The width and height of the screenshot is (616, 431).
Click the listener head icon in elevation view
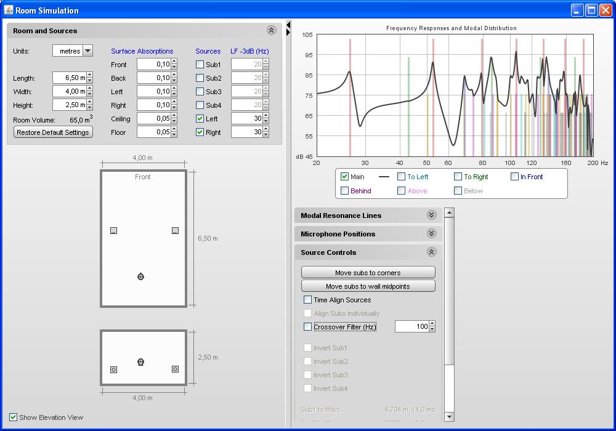click(140, 362)
